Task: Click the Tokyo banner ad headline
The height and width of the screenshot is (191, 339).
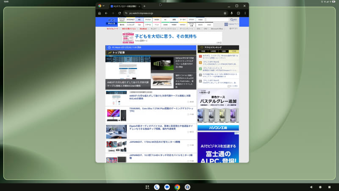Action: click(x=166, y=36)
